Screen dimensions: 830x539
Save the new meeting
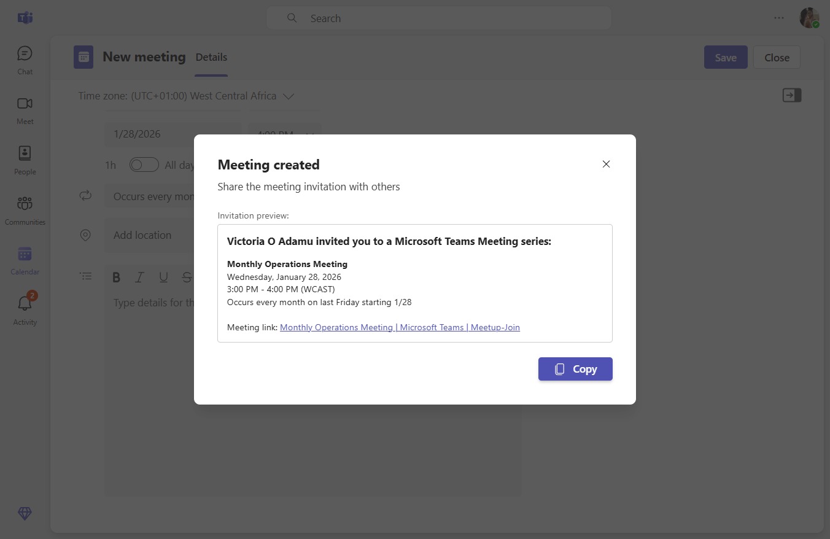(726, 57)
